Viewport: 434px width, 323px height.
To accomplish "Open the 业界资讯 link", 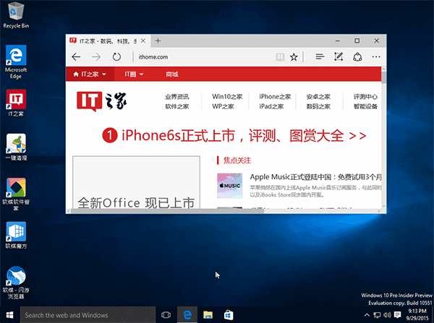I will pyautogui.click(x=177, y=97).
